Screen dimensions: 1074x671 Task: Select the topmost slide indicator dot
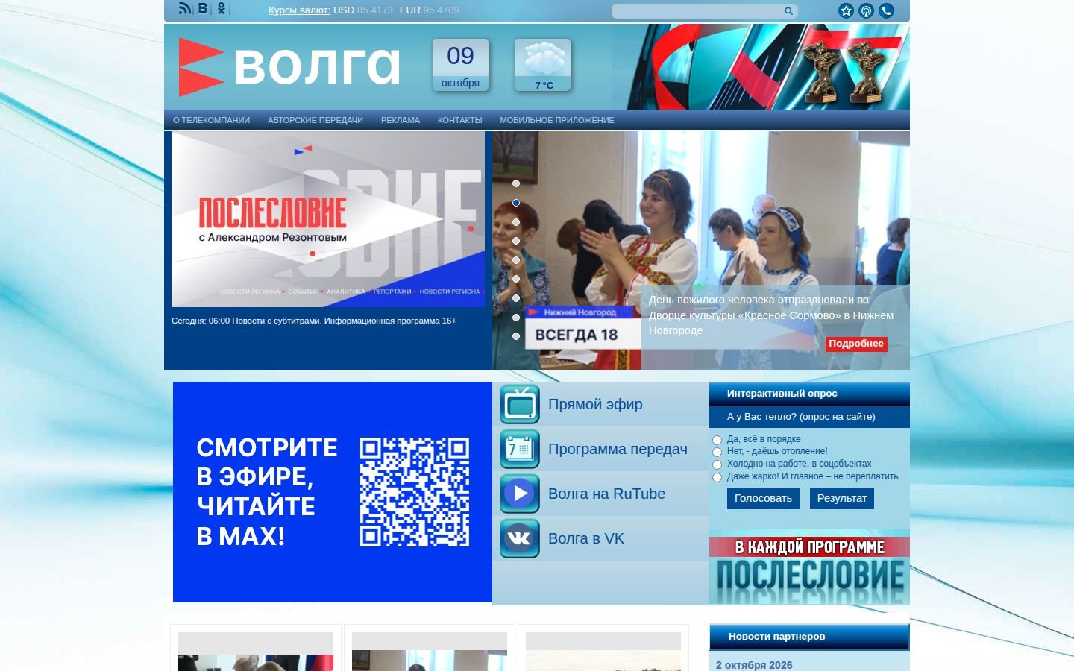coord(516,183)
